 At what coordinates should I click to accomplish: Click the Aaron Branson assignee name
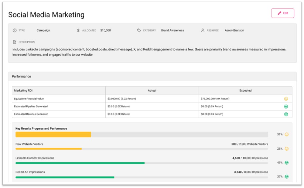pyautogui.click(x=234, y=30)
